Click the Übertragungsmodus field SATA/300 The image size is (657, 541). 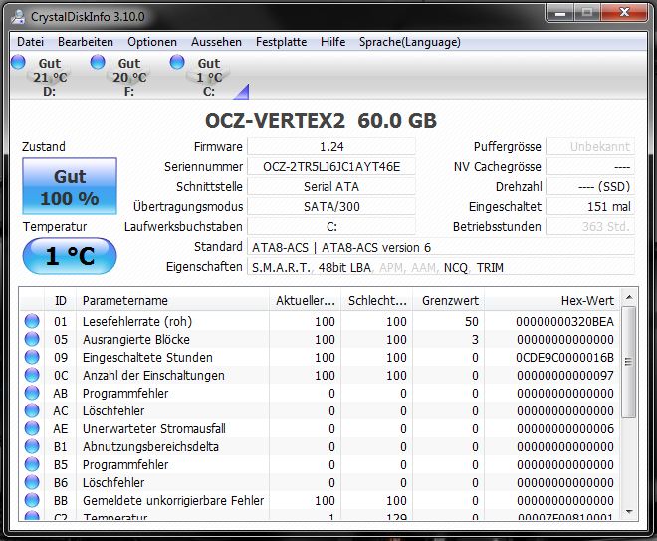pyautogui.click(x=331, y=207)
